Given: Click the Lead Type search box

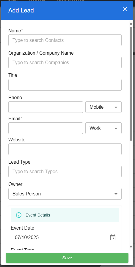Looking at the screenshot, I should (65, 172).
